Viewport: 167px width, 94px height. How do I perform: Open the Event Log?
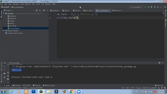(159, 85)
